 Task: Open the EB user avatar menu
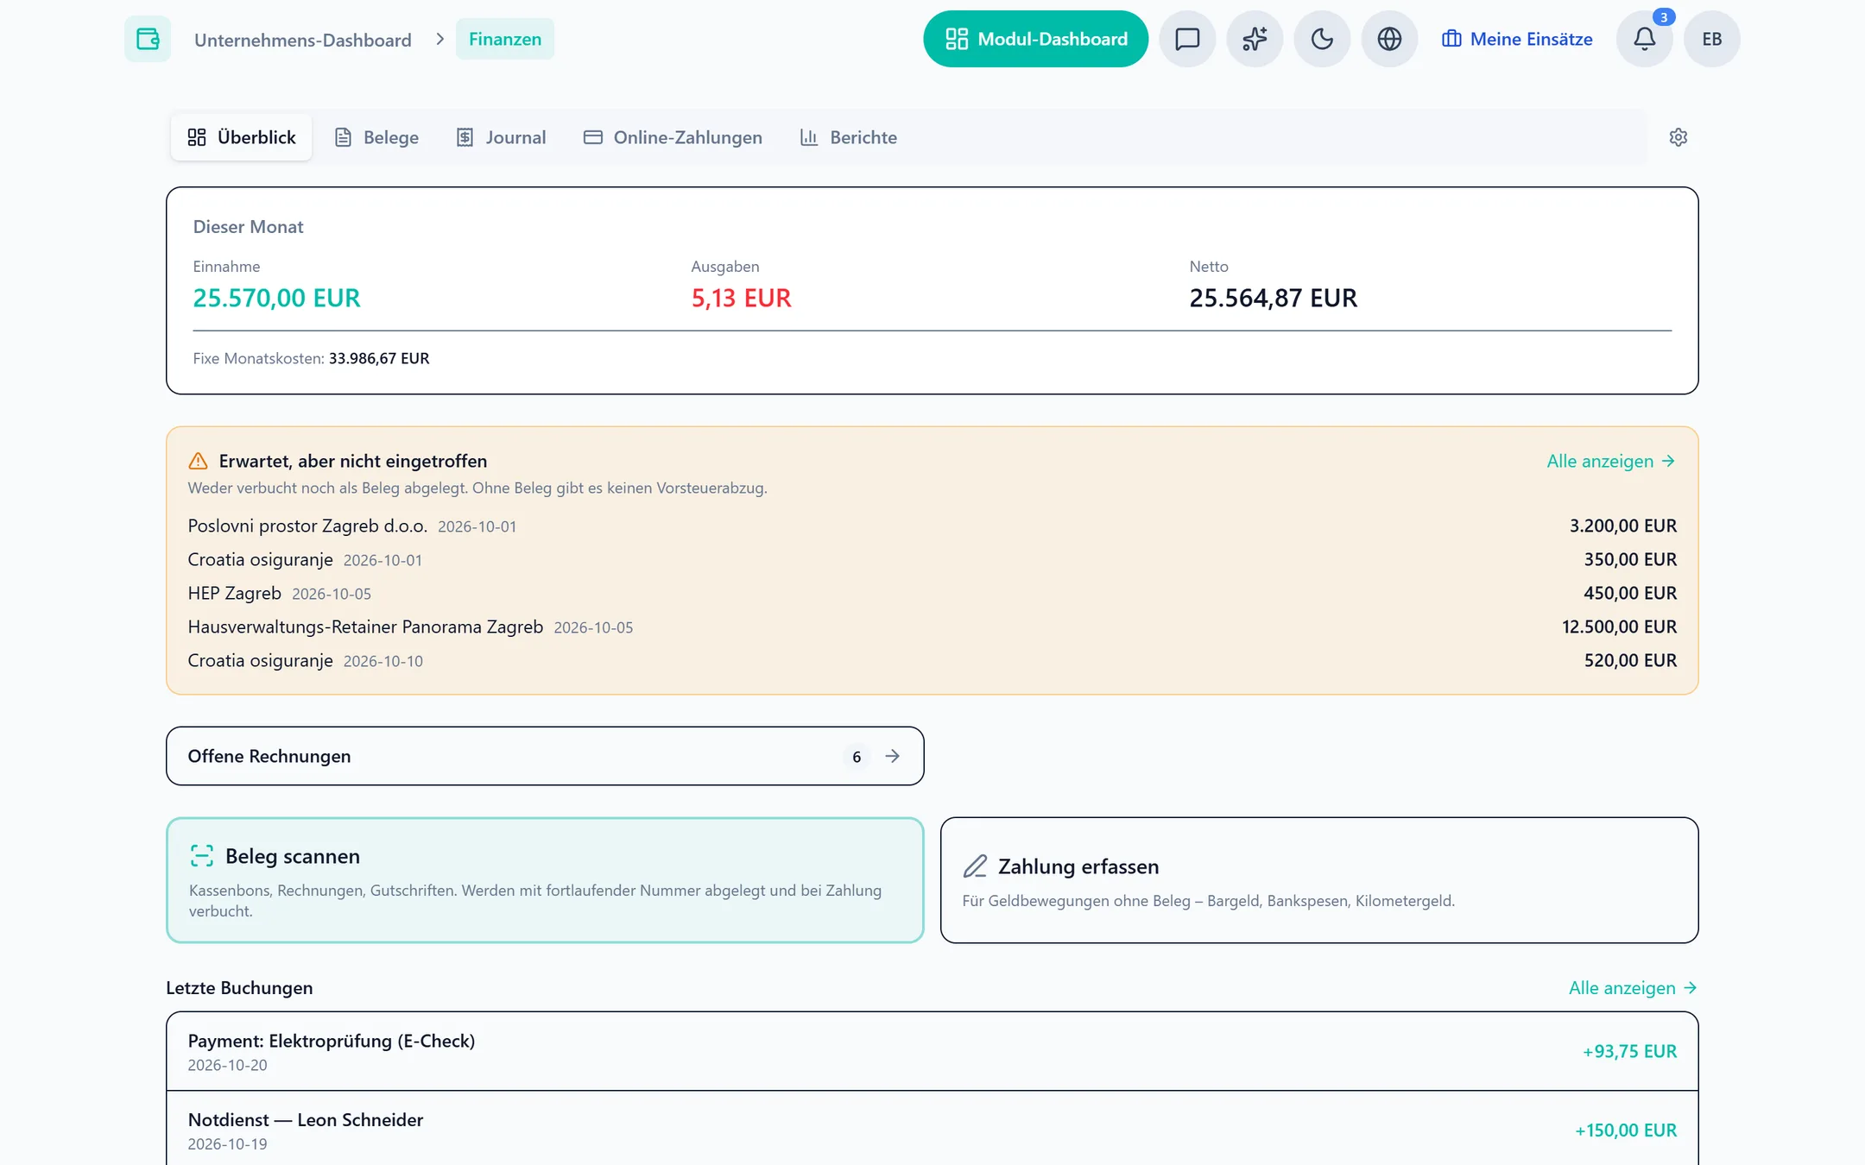pyautogui.click(x=1712, y=39)
